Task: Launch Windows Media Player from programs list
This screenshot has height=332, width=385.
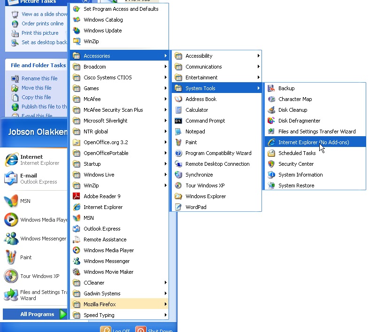Action: [x=119, y=250]
